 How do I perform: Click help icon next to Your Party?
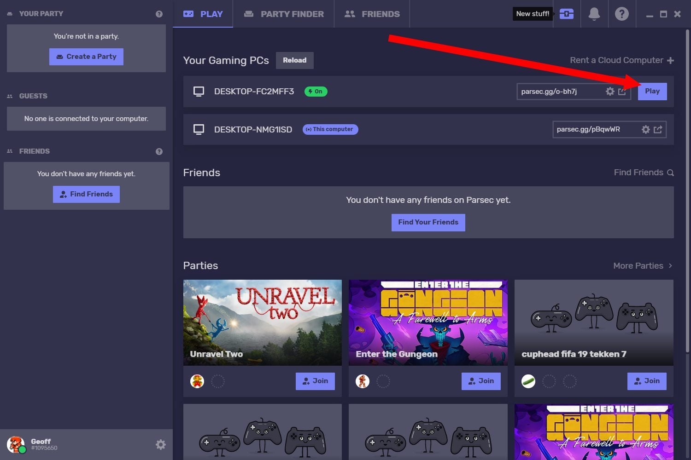[159, 14]
